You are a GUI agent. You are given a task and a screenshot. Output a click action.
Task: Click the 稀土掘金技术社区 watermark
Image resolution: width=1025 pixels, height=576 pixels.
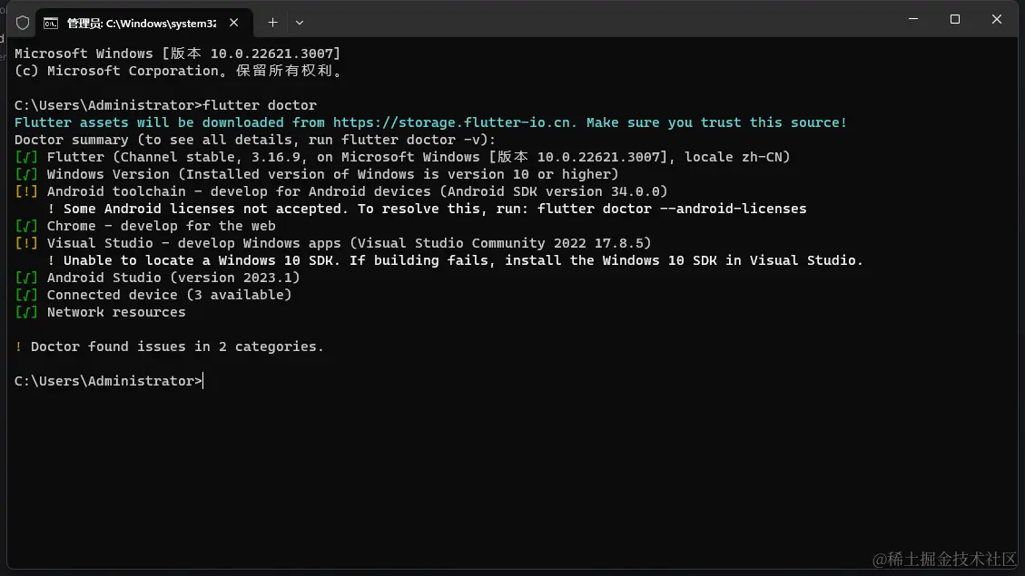coord(945,560)
